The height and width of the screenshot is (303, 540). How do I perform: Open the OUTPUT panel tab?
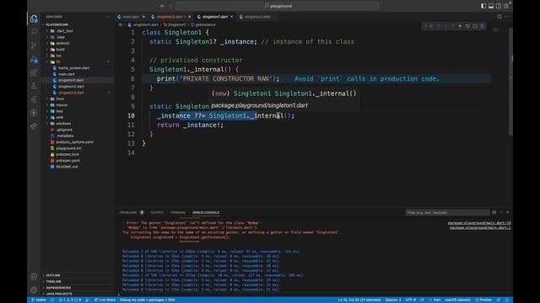(x=157, y=213)
